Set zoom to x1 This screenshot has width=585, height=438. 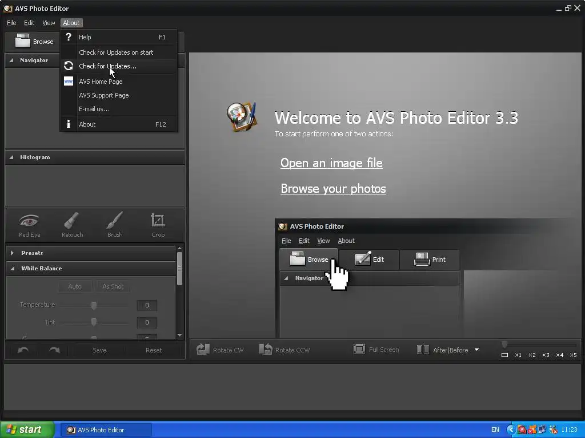tap(518, 355)
